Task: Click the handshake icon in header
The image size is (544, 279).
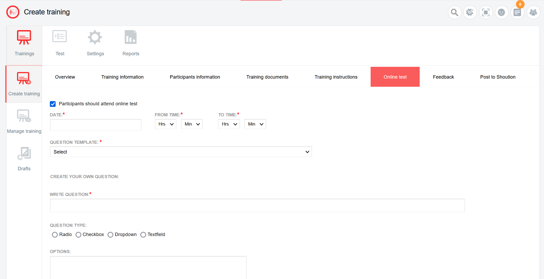Action: coord(470,12)
